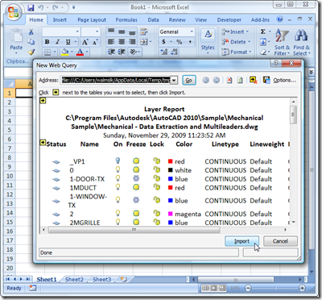Image resolution: width=322 pixels, height=300 pixels.
Task: Open the Sheet3 worksheet tab
Action: click(101, 280)
